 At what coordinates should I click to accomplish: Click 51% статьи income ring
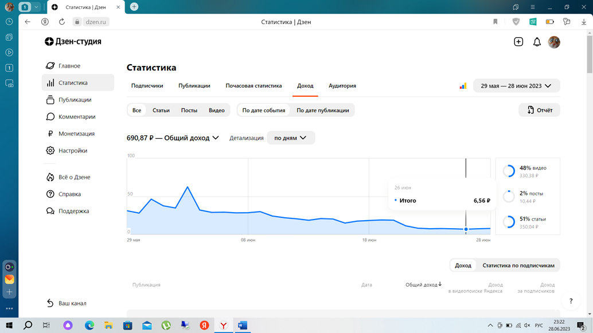pyautogui.click(x=509, y=222)
